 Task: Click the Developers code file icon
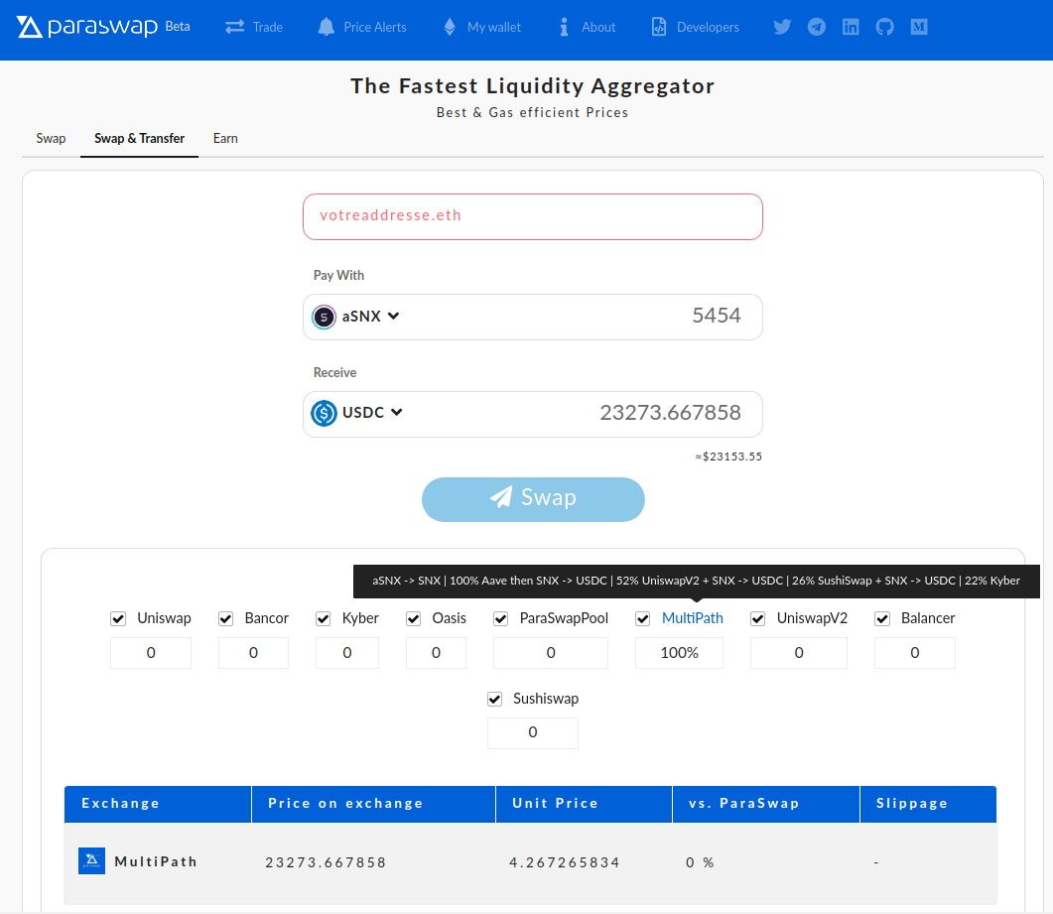659,27
